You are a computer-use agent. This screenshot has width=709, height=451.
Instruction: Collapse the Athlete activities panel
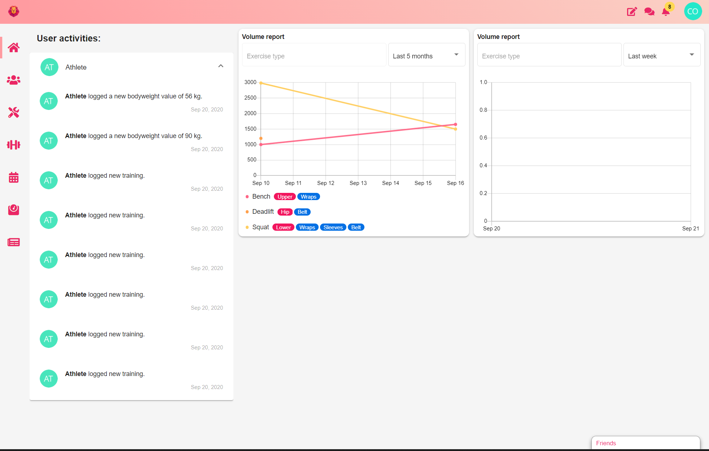(x=221, y=66)
